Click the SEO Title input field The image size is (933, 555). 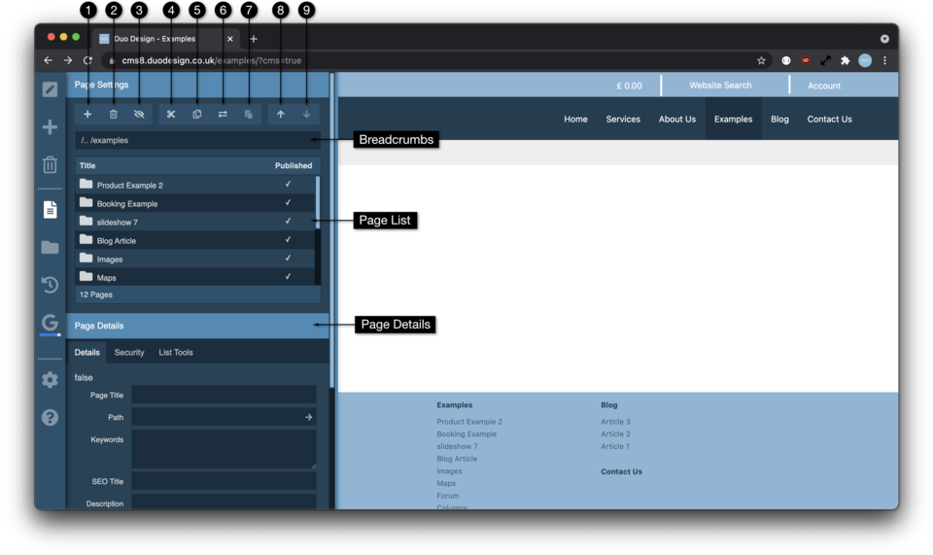tap(224, 480)
